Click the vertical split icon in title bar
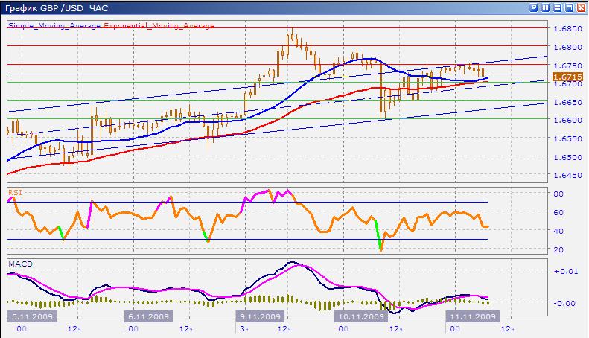The height and width of the screenshot is (338, 589). click(x=544, y=7)
